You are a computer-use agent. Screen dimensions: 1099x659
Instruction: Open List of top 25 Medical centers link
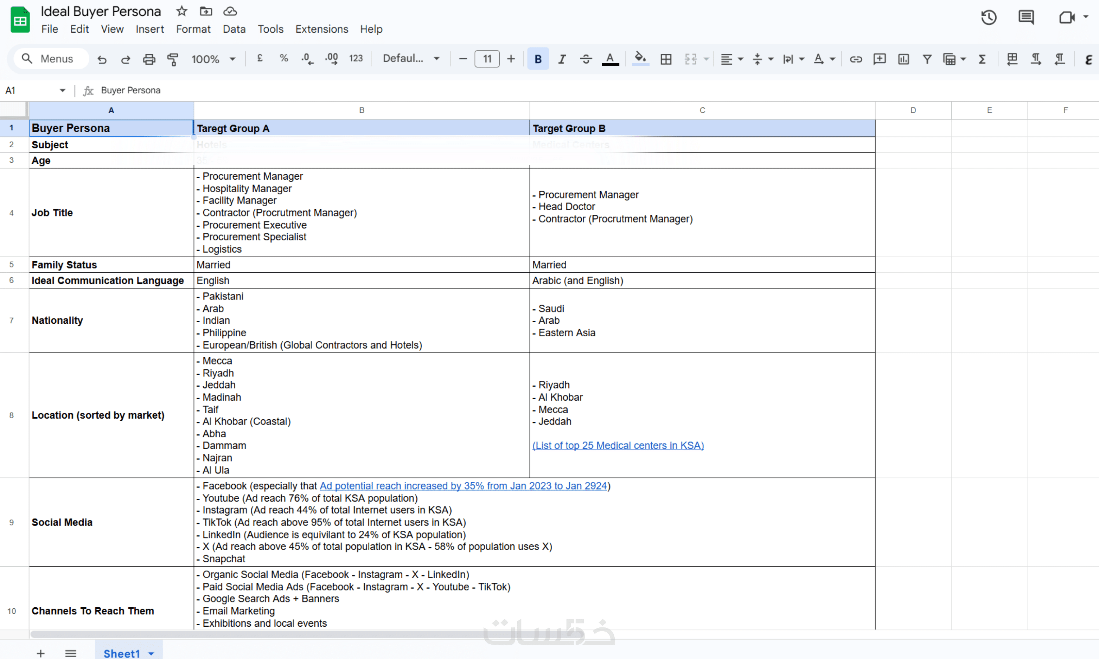click(x=618, y=445)
